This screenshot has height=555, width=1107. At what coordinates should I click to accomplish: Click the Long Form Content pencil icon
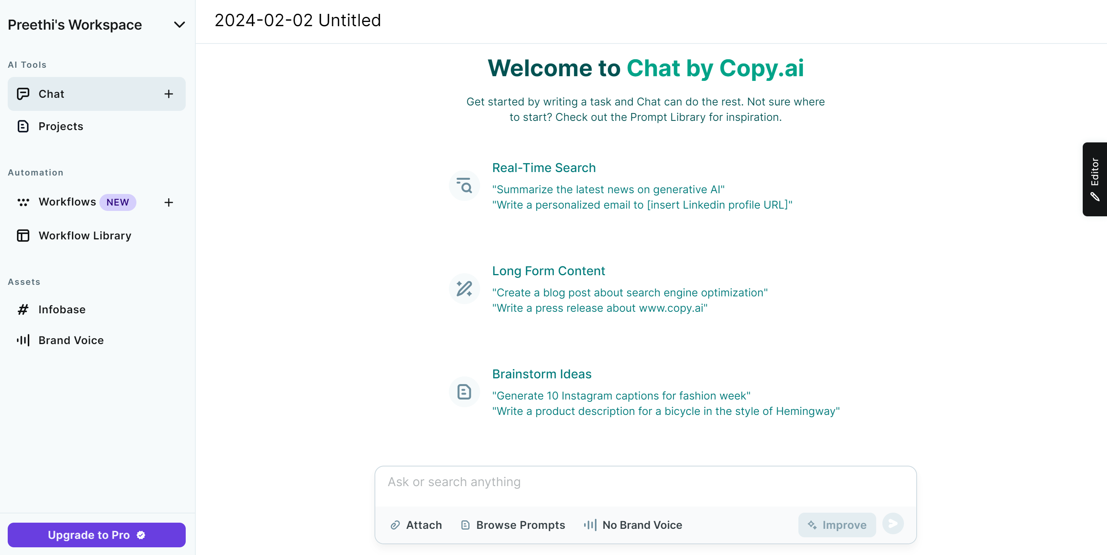(464, 289)
